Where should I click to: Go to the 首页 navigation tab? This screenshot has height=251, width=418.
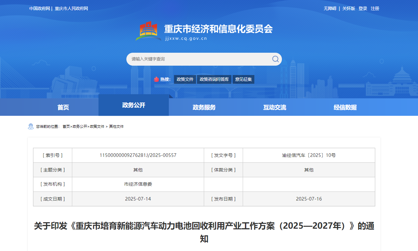(x=63, y=107)
